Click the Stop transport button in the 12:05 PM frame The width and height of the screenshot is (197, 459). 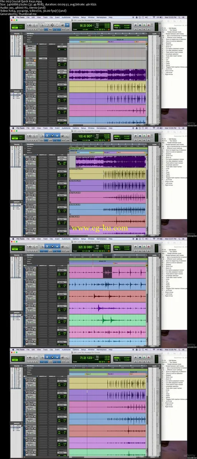(140, 135)
